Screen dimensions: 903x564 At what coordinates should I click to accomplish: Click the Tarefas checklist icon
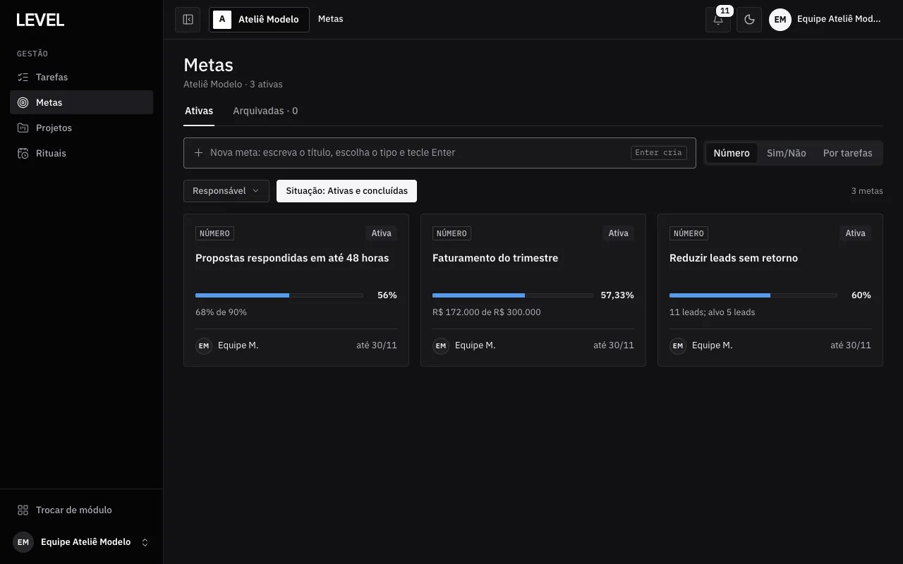(x=23, y=77)
